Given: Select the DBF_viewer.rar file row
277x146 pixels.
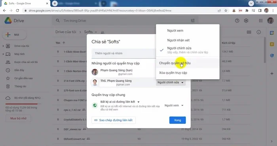Looking at the screenshot, I should coord(151,129).
